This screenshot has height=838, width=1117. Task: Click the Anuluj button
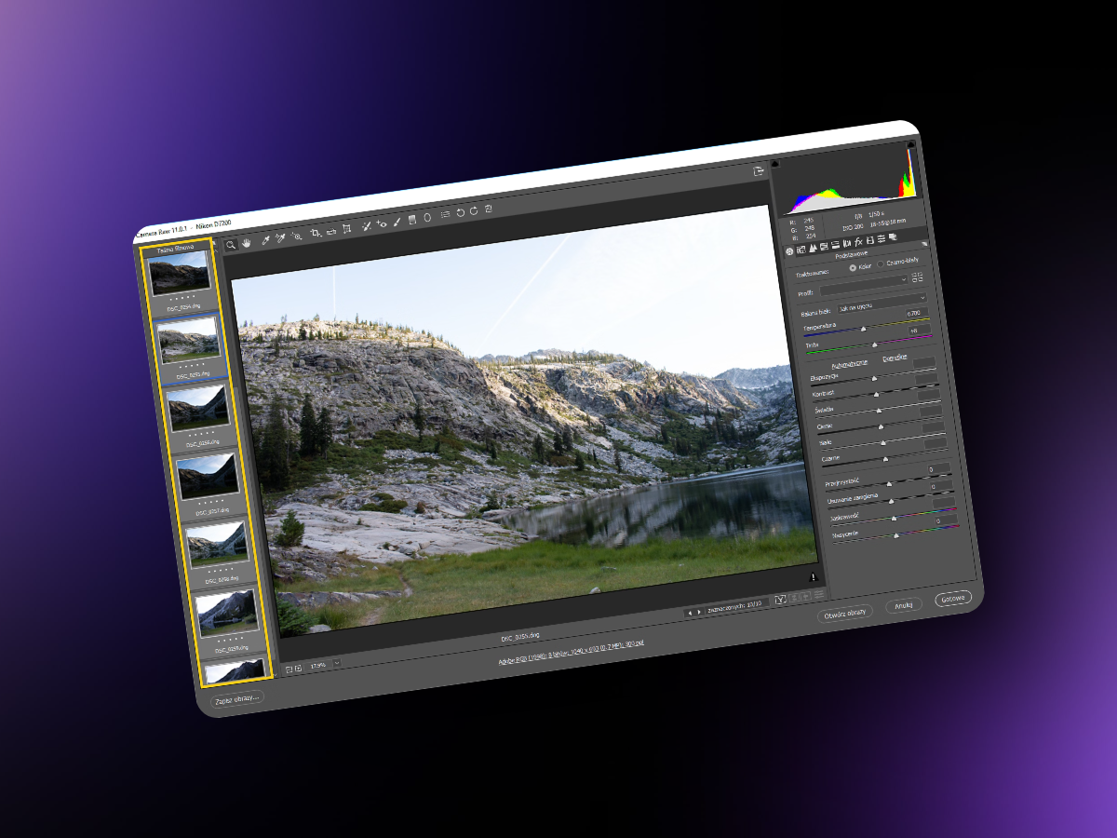click(x=902, y=604)
